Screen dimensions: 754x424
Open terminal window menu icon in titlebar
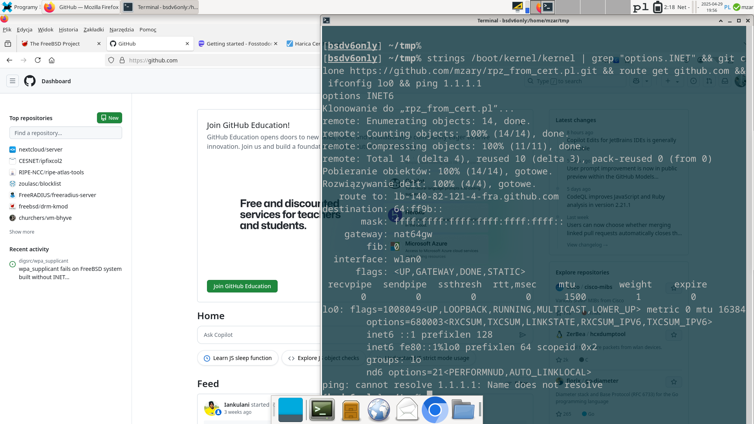click(326, 20)
